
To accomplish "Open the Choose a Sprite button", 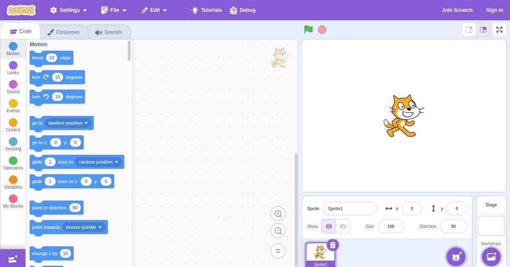I will 456,256.
